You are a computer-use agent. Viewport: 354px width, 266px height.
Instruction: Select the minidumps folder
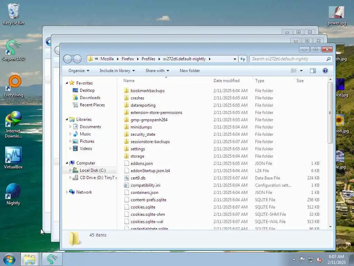[141, 127]
